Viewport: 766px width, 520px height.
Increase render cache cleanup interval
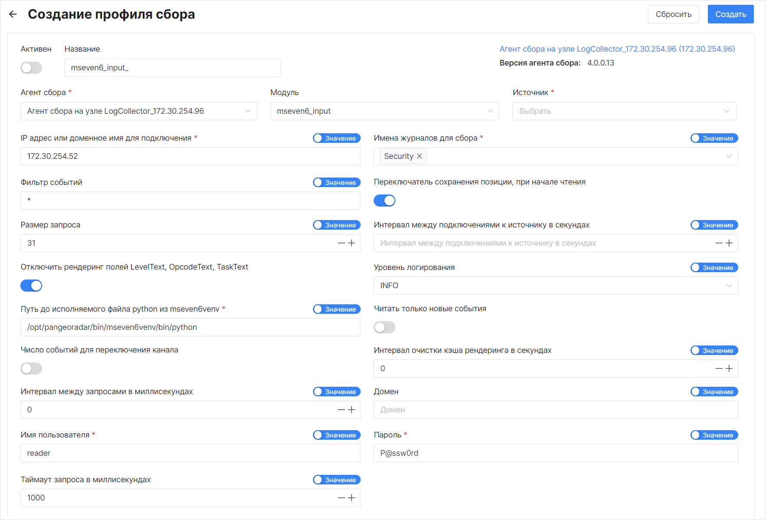[x=729, y=369]
